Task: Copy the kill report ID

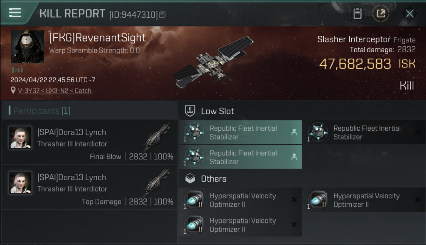Action: pos(163,14)
